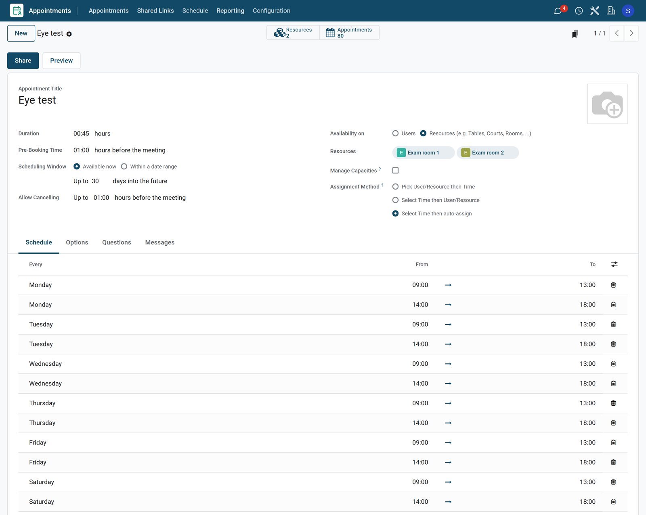This screenshot has width=646, height=515.
Task: Open the messages chat icon with badge
Action: tap(558, 11)
